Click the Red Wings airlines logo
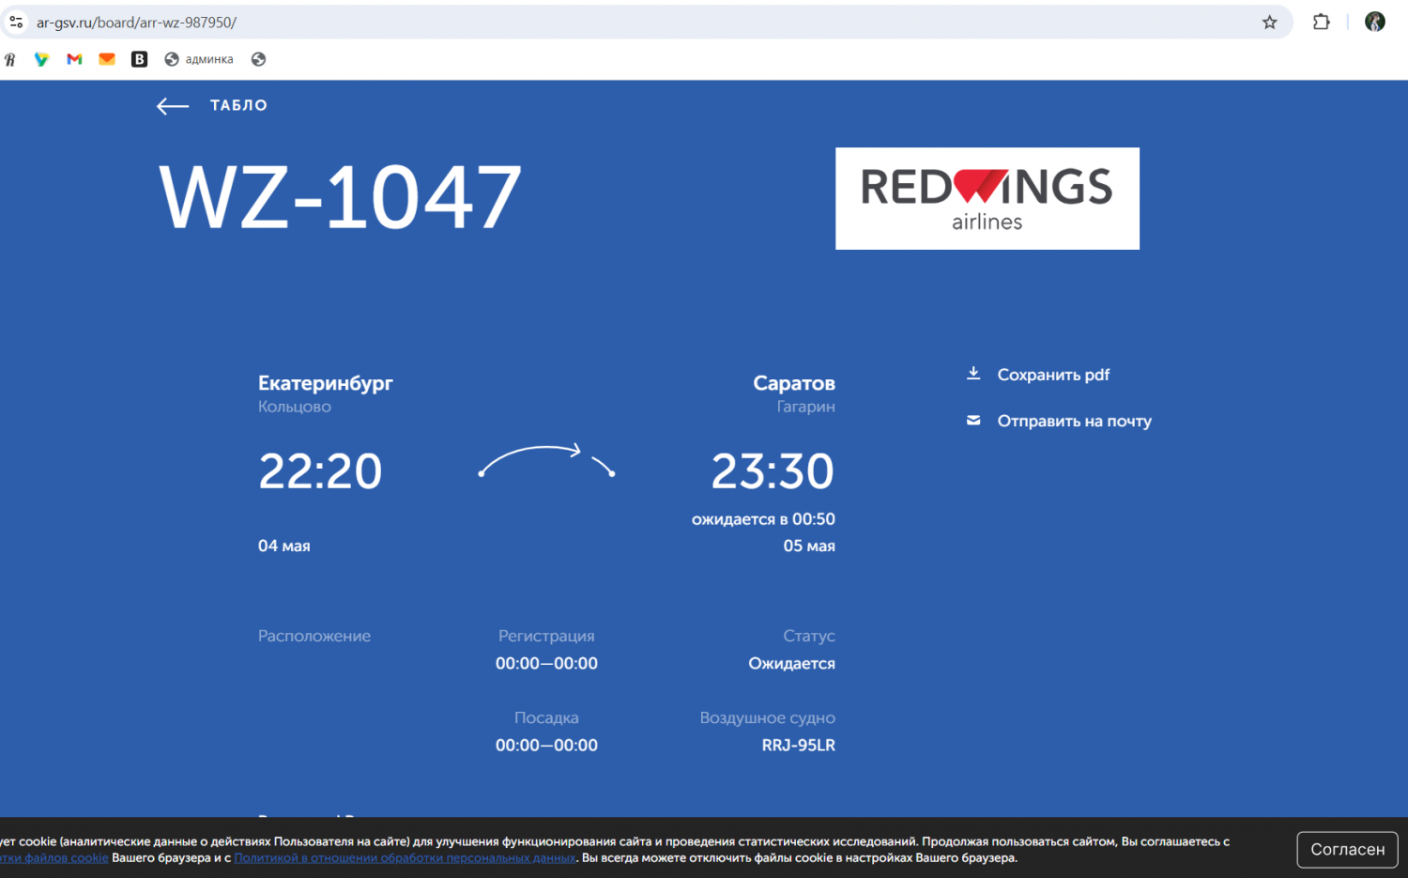The height and width of the screenshot is (878, 1408). click(987, 198)
